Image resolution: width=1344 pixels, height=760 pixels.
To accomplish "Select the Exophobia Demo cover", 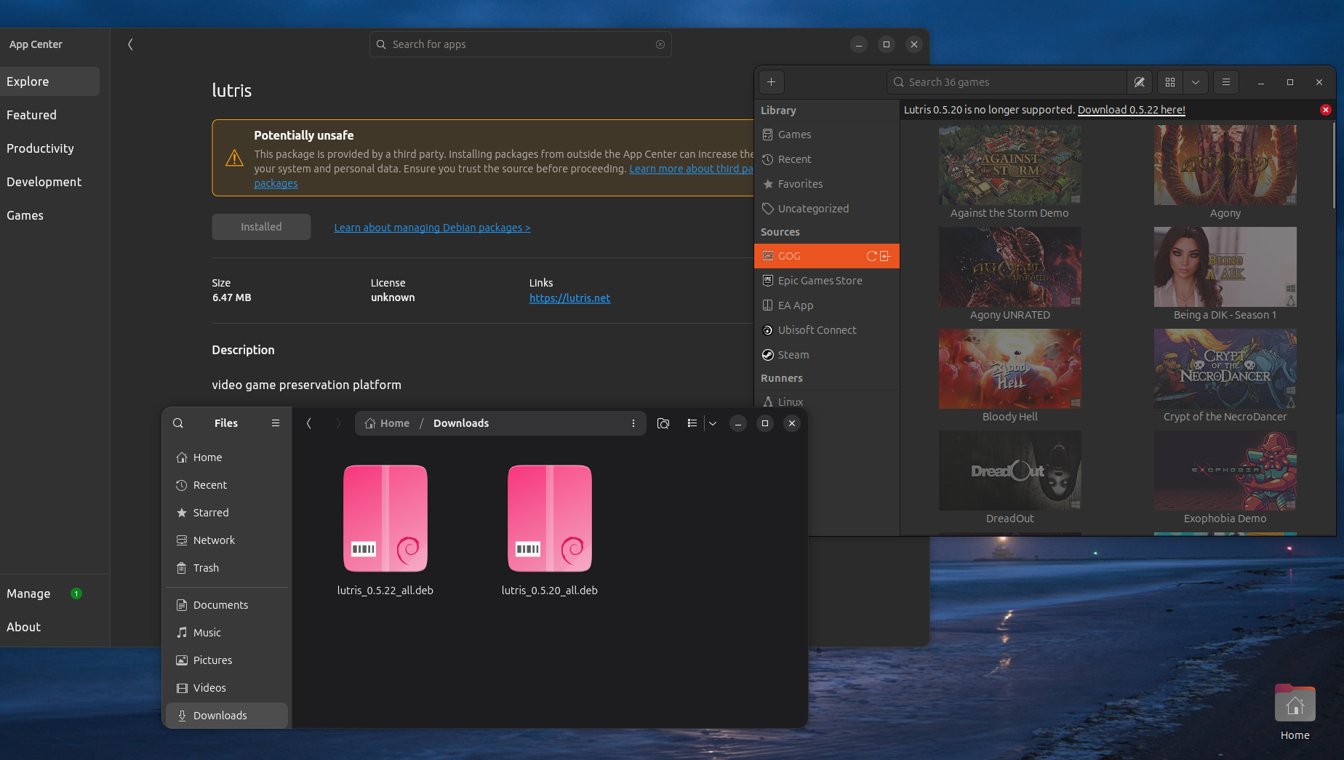I will [x=1225, y=471].
